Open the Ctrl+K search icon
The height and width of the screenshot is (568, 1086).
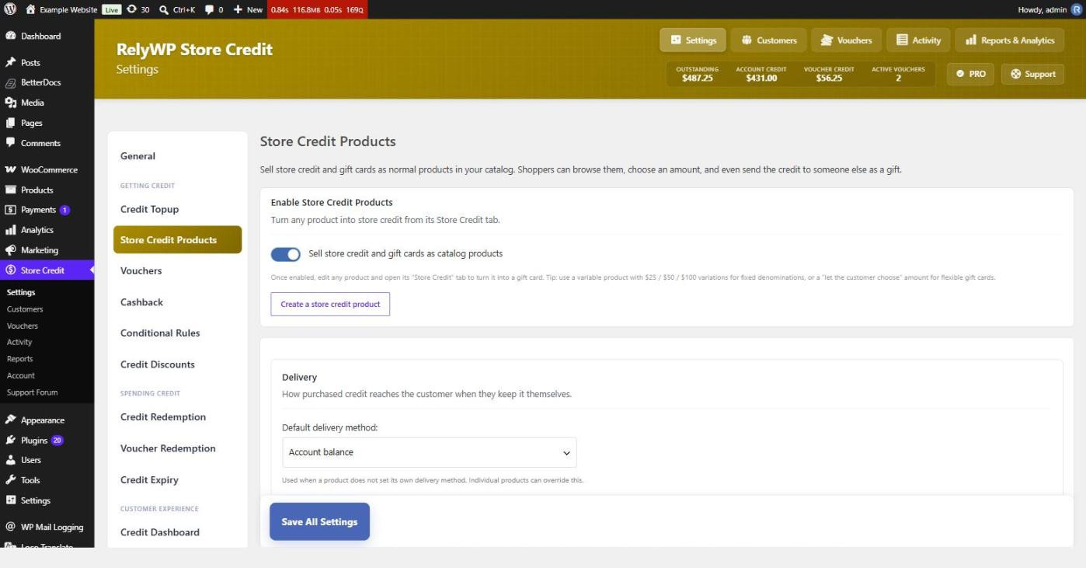[x=164, y=9]
